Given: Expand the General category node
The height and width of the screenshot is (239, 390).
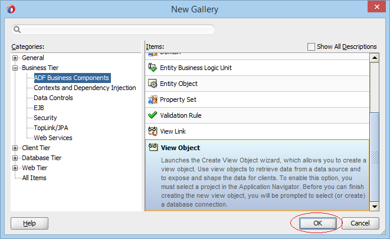Looking at the screenshot, I should (x=15, y=58).
